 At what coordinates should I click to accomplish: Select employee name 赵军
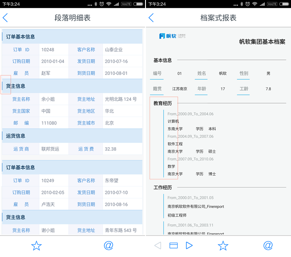tap(46, 73)
